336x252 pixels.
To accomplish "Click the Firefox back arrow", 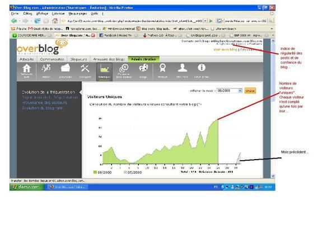I will (14, 21).
